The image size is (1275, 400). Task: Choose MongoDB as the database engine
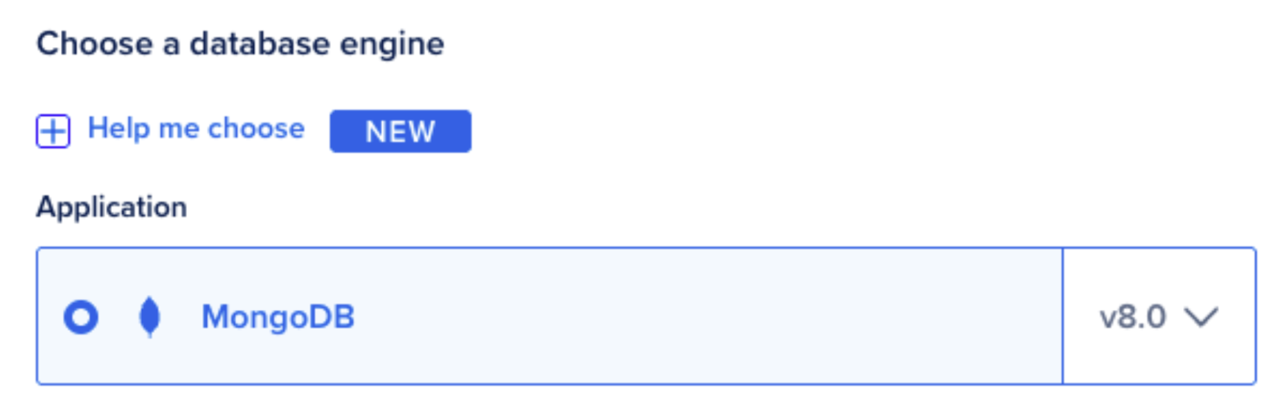81,317
